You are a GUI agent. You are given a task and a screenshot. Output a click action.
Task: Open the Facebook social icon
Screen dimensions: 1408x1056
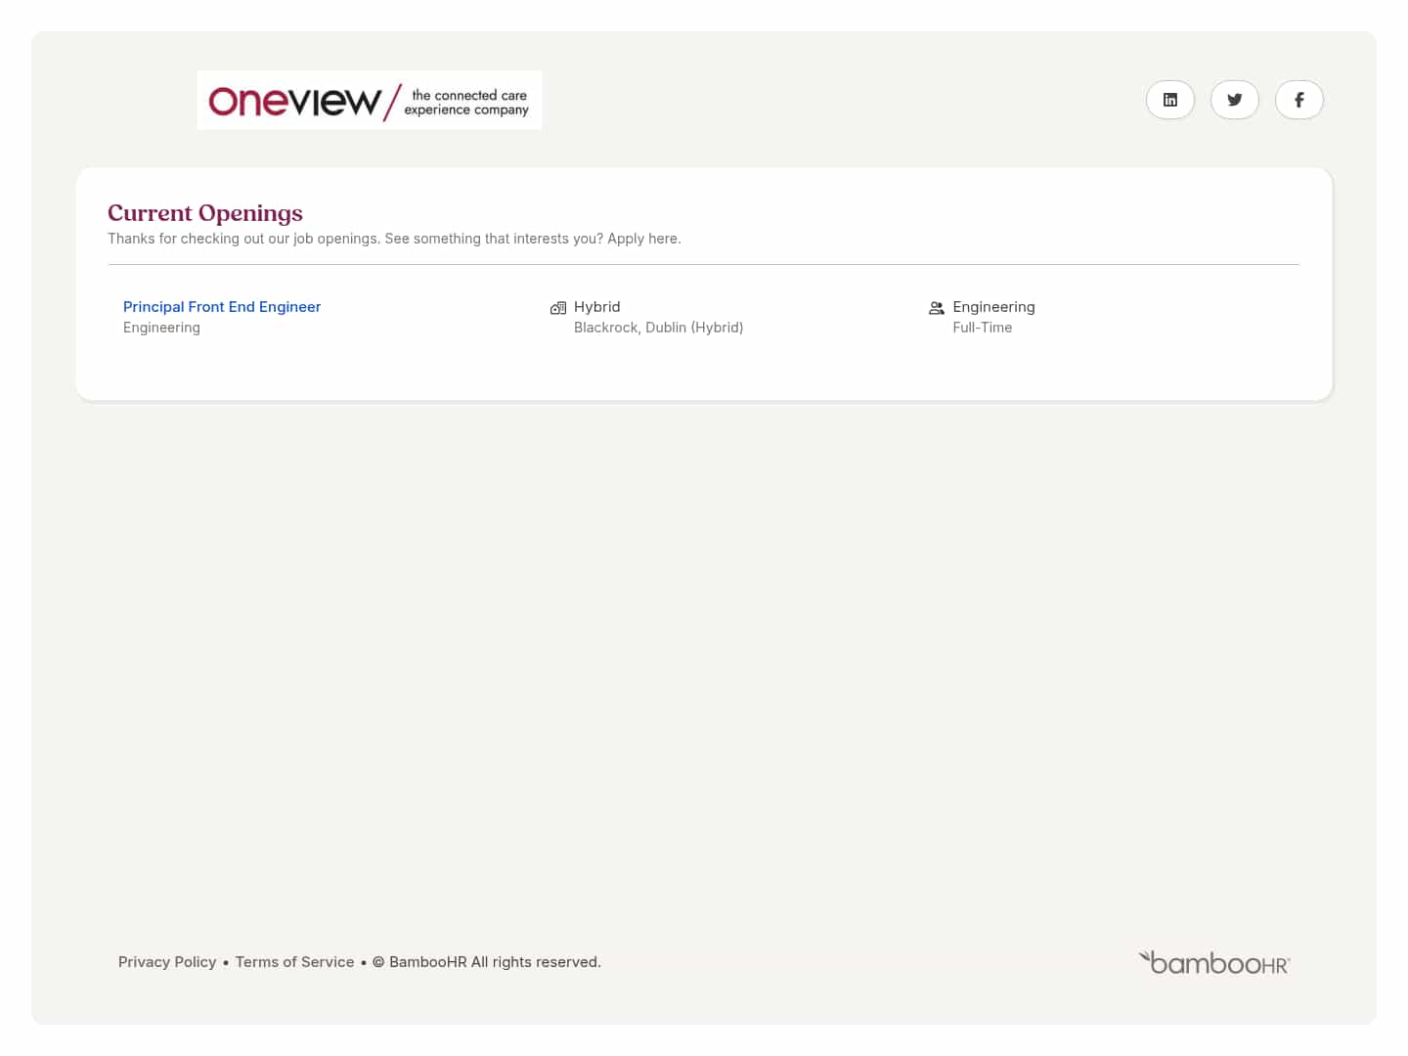pyautogui.click(x=1299, y=100)
